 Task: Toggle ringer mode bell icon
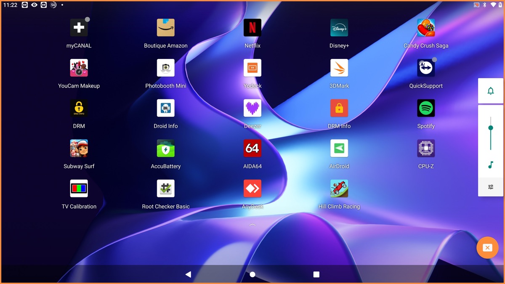(491, 91)
